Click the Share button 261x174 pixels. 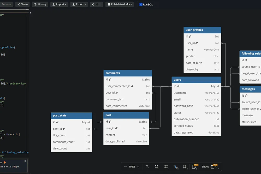[22, 4]
